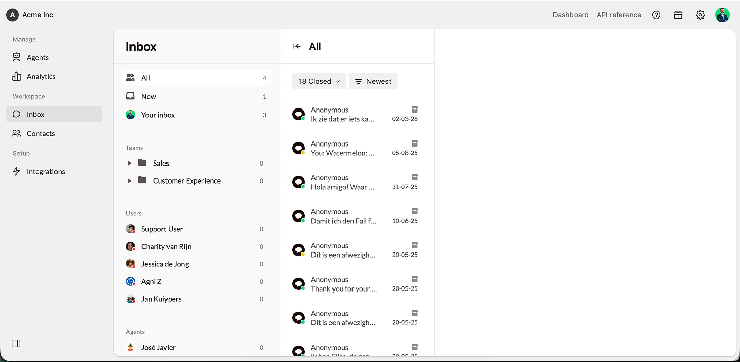Select Jan Kuijpers name in Users list

point(161,299)
